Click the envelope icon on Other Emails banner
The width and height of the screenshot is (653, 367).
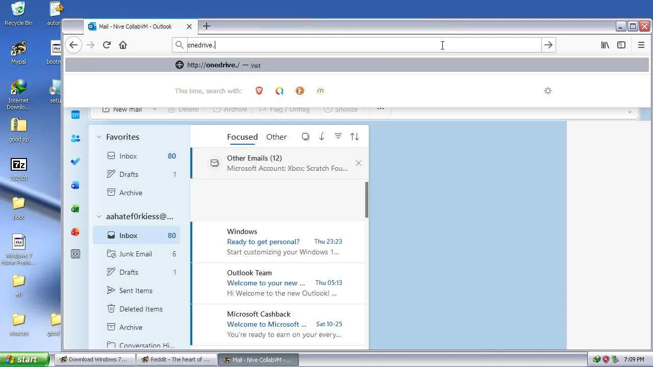(x=215, y=163)
